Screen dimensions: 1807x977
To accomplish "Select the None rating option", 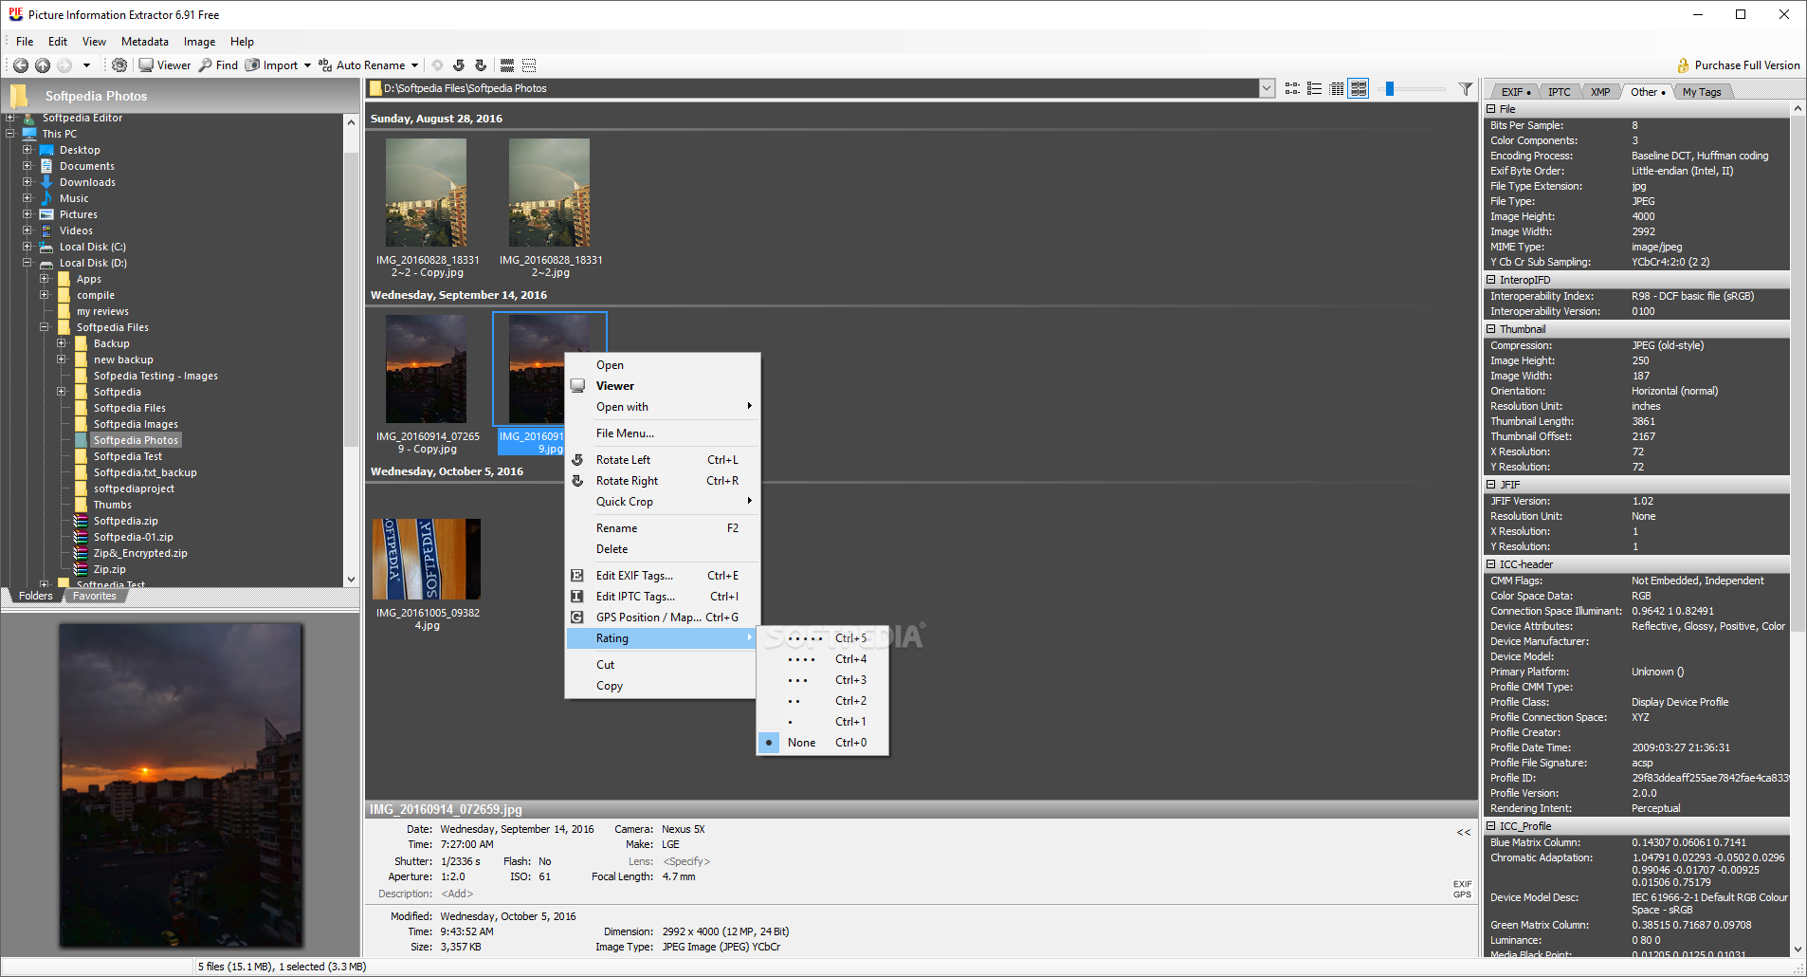I will coord(823,743).
